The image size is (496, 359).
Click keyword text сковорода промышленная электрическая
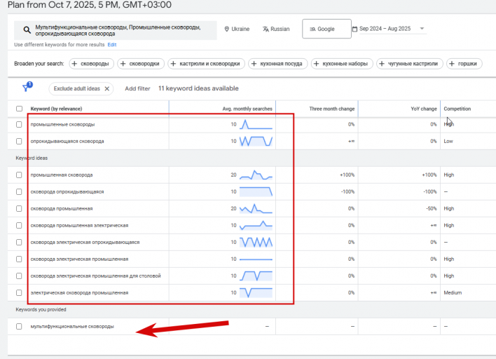tap(79, 225)
